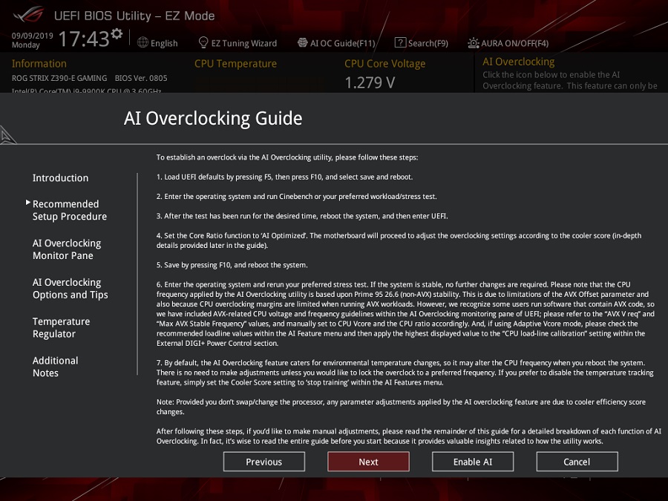668x501 pixels.
Task: Open AI OC Guide(F11)
Action: click(x=343, y=43)
